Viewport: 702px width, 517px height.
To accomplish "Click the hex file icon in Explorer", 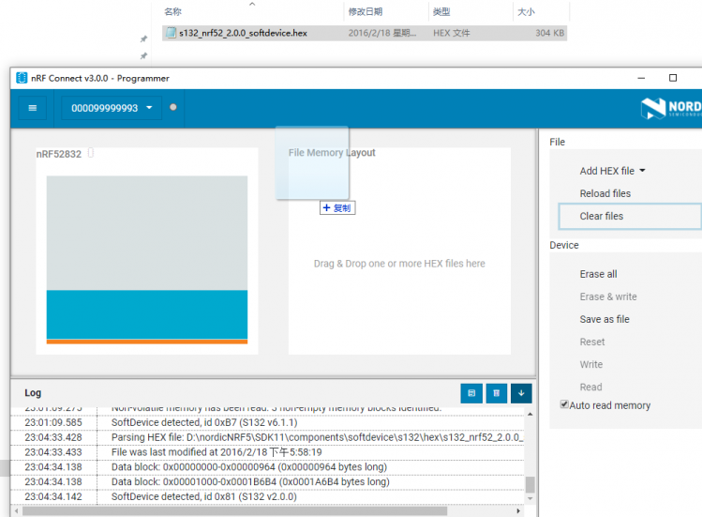I will pos(171,33).
